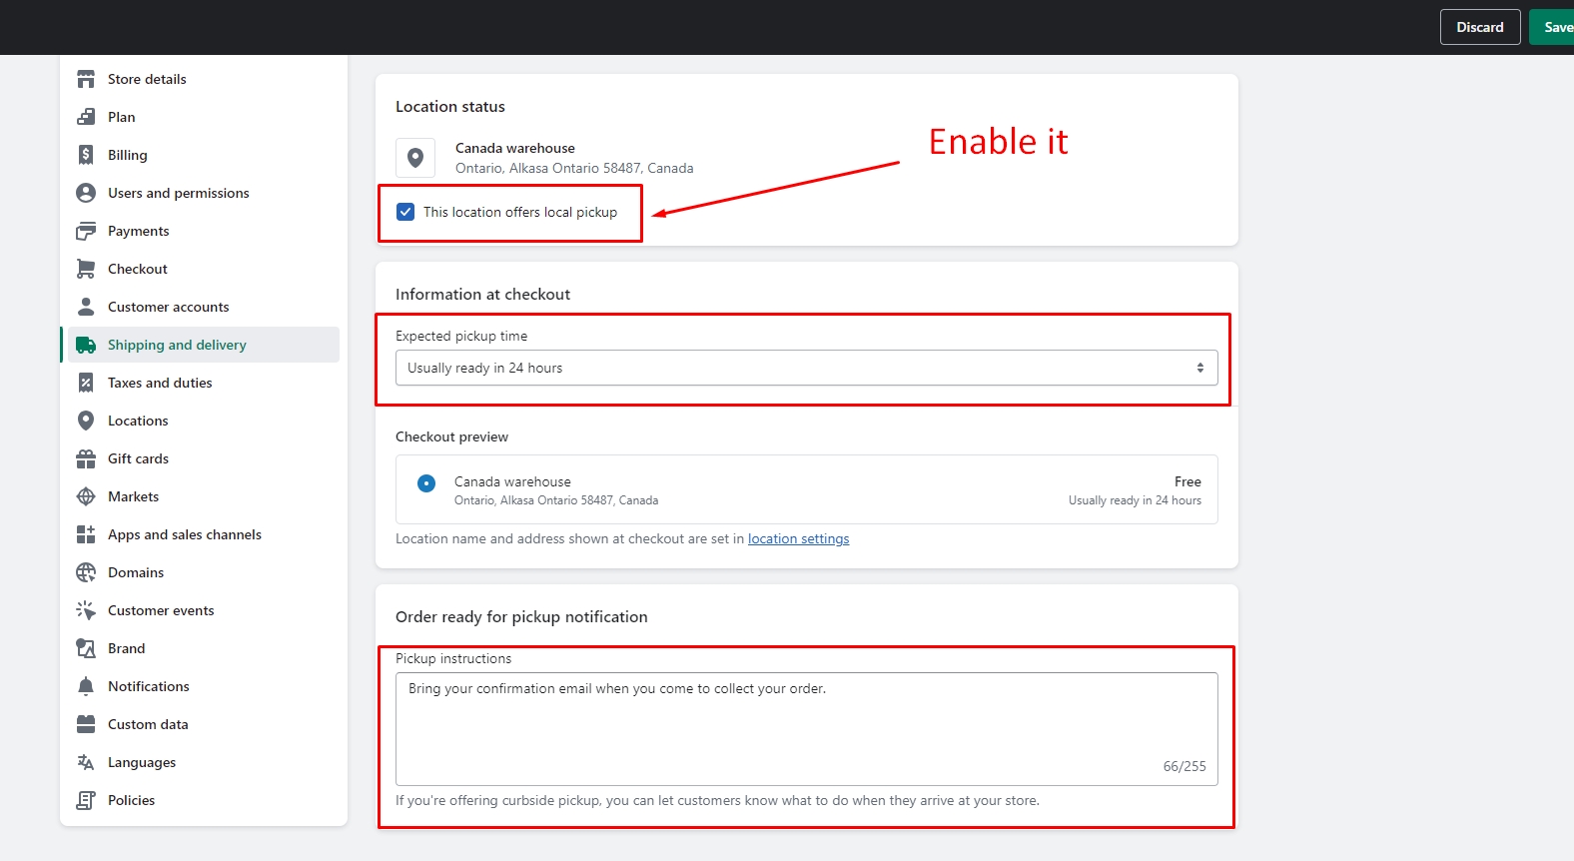Click the Gift cards present icon

tap(86, 458)
